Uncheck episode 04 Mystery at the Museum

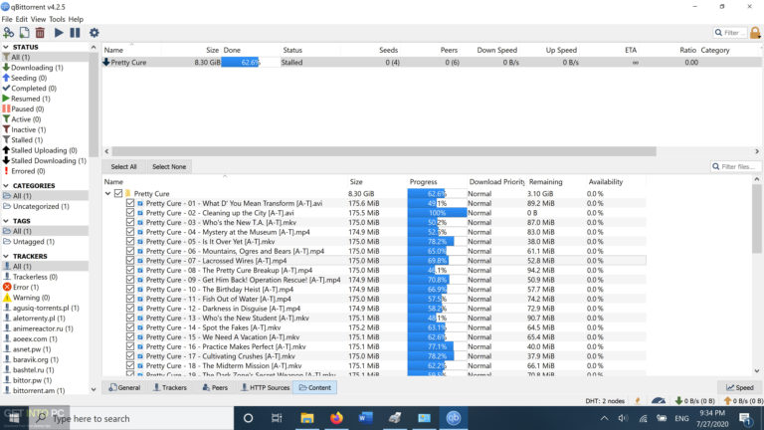[130, 232]
